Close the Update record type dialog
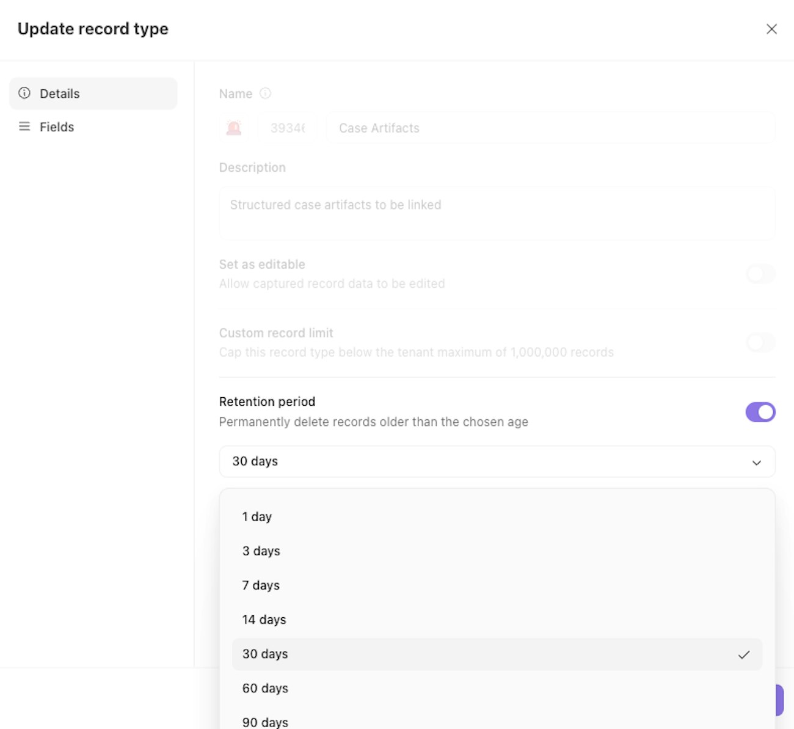Viewport: 794px width, 729px height. coord(771,29)
